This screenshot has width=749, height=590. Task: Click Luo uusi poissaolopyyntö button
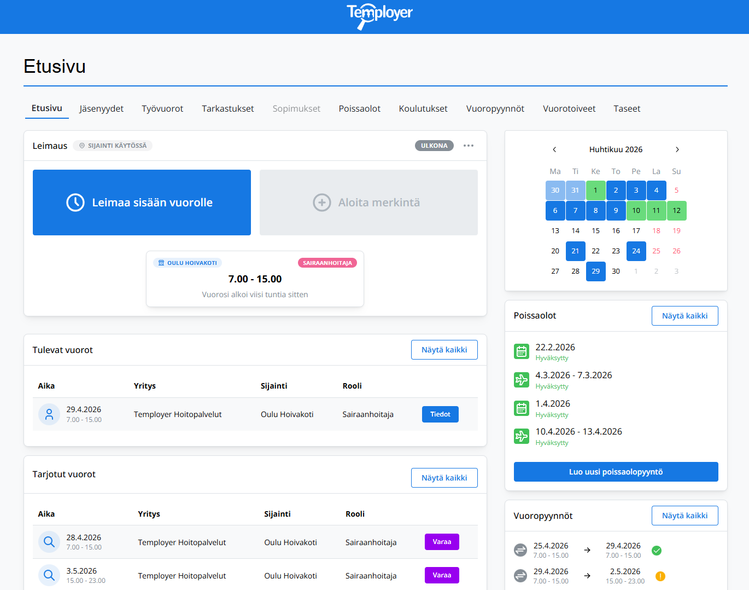(616, 472)
